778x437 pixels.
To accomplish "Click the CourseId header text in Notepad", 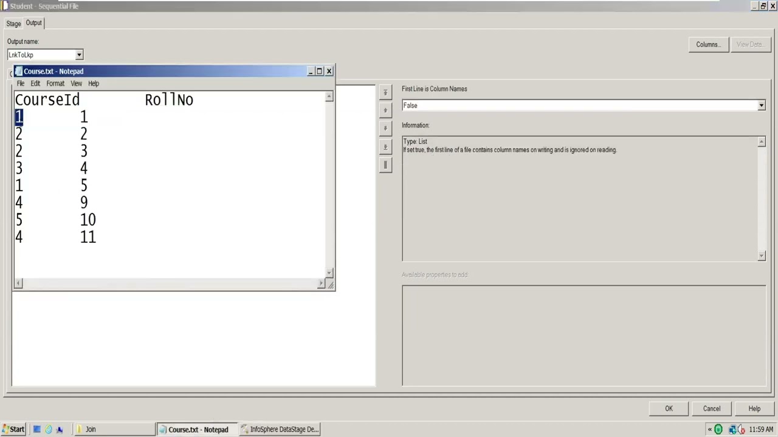I will coord(47,100).
